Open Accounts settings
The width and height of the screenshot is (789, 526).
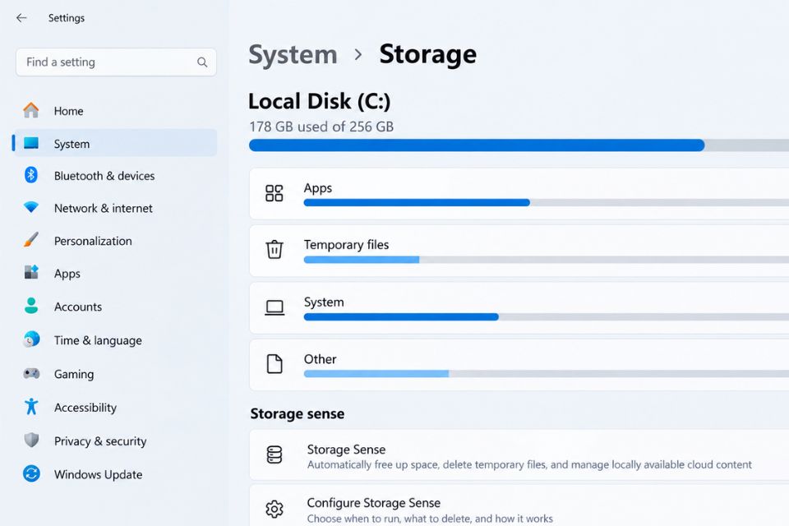pyautogui.click(x=78, y=307)
